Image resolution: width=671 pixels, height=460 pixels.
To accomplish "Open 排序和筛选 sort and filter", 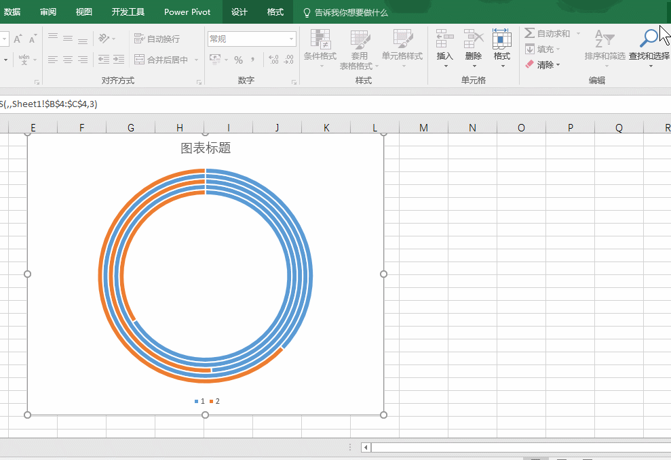I will (x=605, y=49).
